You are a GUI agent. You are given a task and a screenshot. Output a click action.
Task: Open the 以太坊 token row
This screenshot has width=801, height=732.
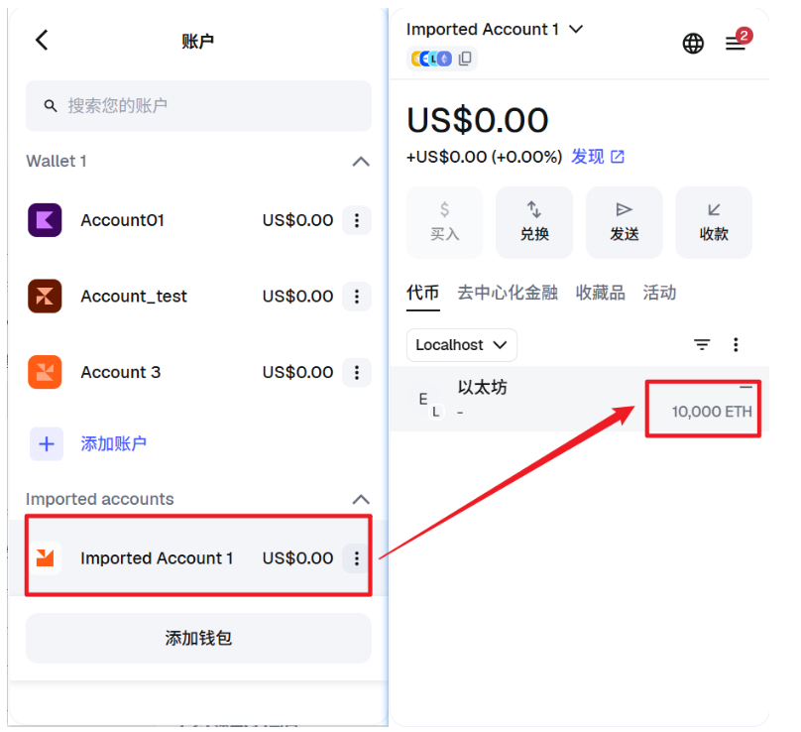click(580, 399)
